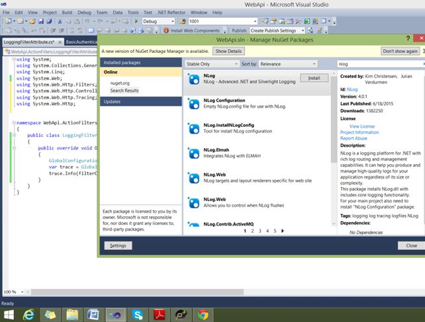Open Skype from the taskbar
Screen dimensions: 425x322
pos(138,315)
